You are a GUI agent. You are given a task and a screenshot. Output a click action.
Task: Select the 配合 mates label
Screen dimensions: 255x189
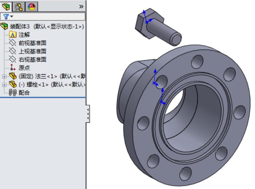coord(24,93)
